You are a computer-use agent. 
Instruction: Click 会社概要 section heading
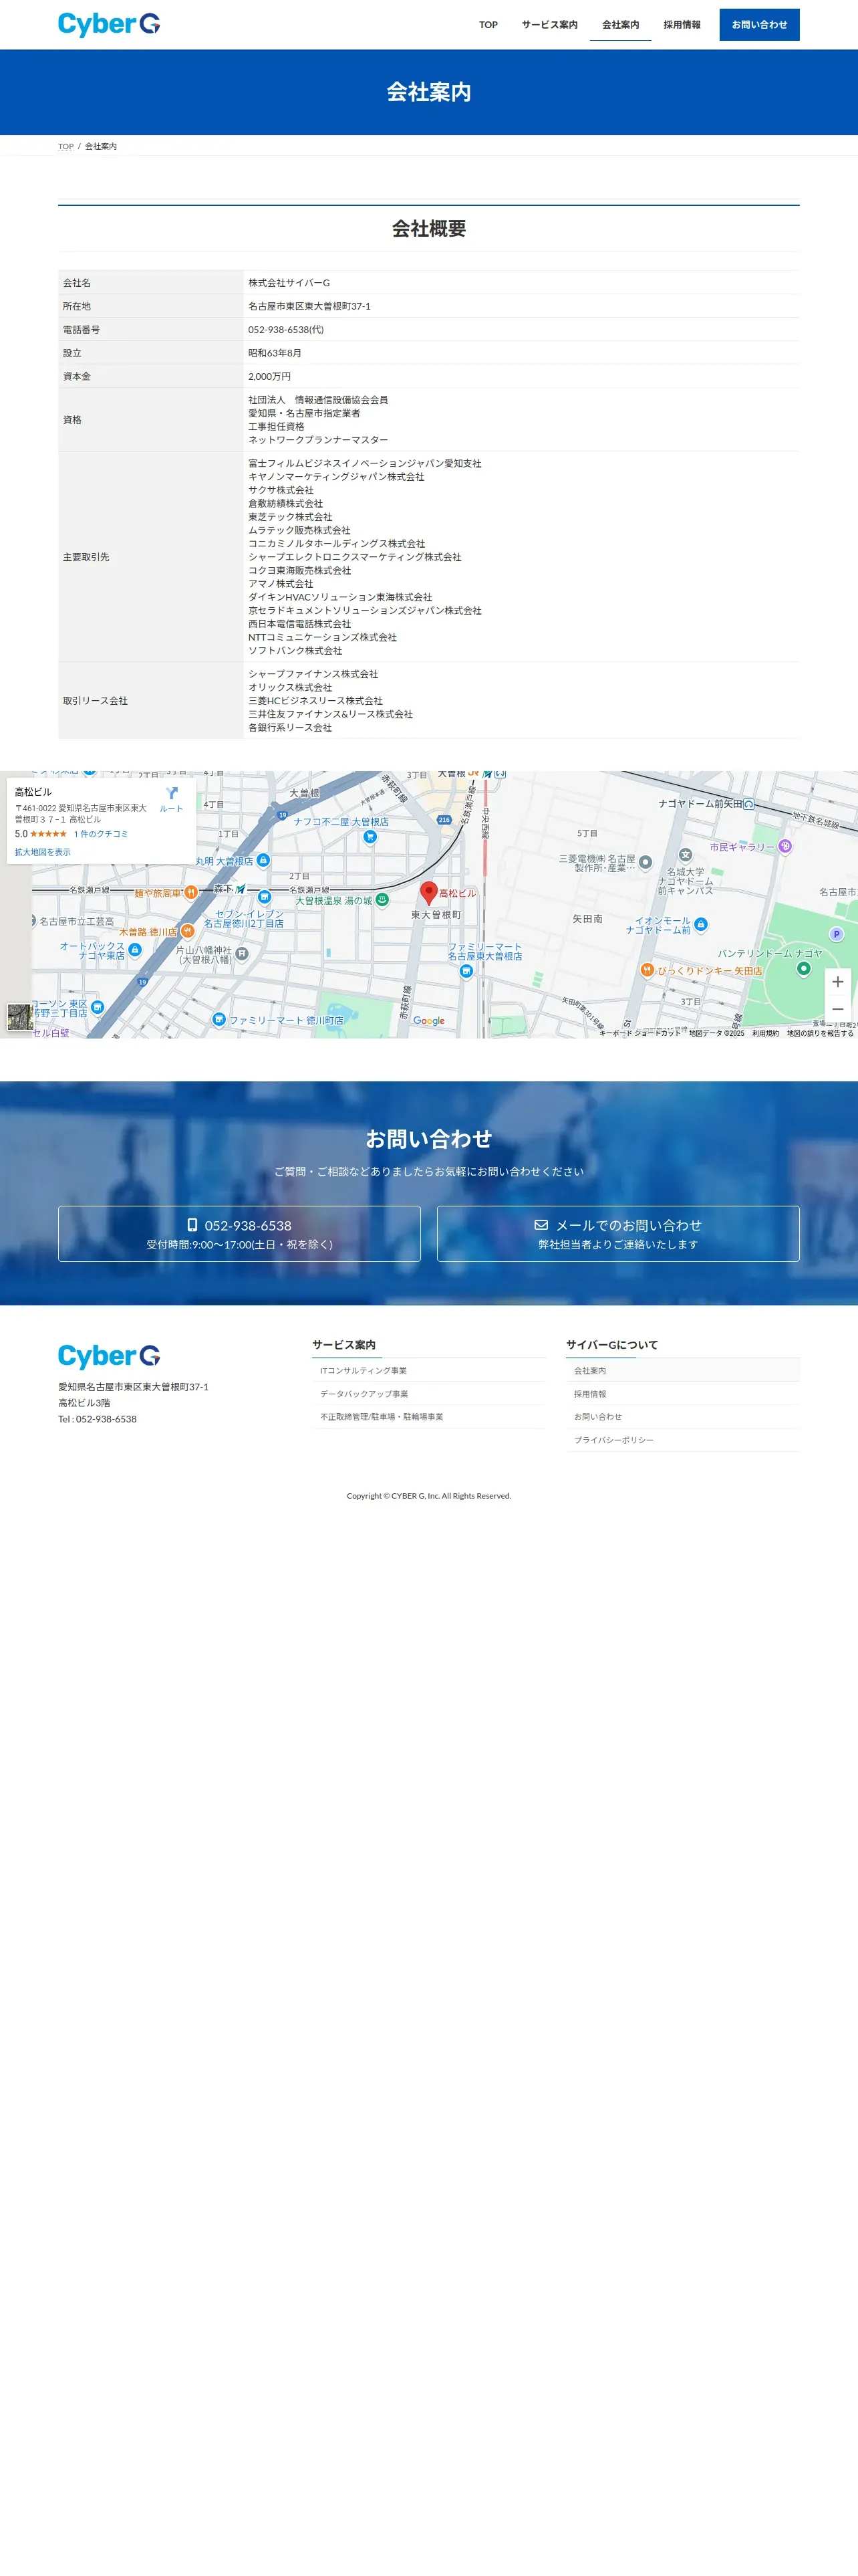(428, 228)
